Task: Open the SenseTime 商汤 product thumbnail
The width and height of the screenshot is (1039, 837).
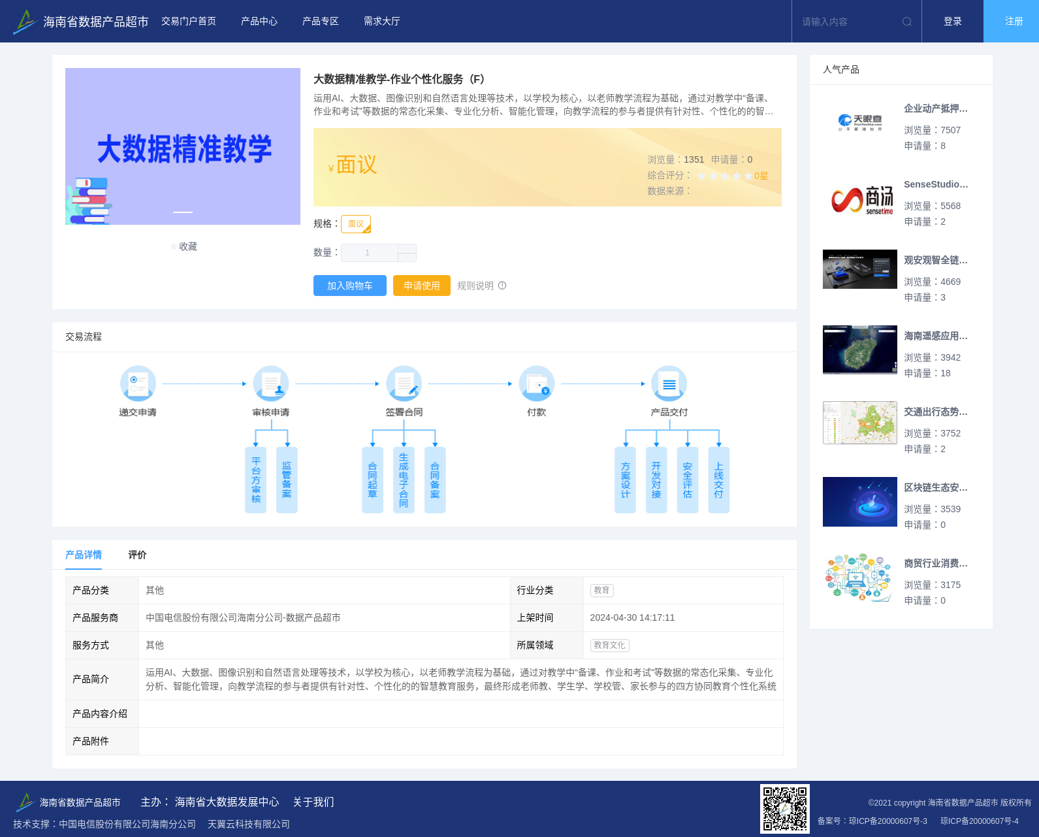Action: (860, 199)
